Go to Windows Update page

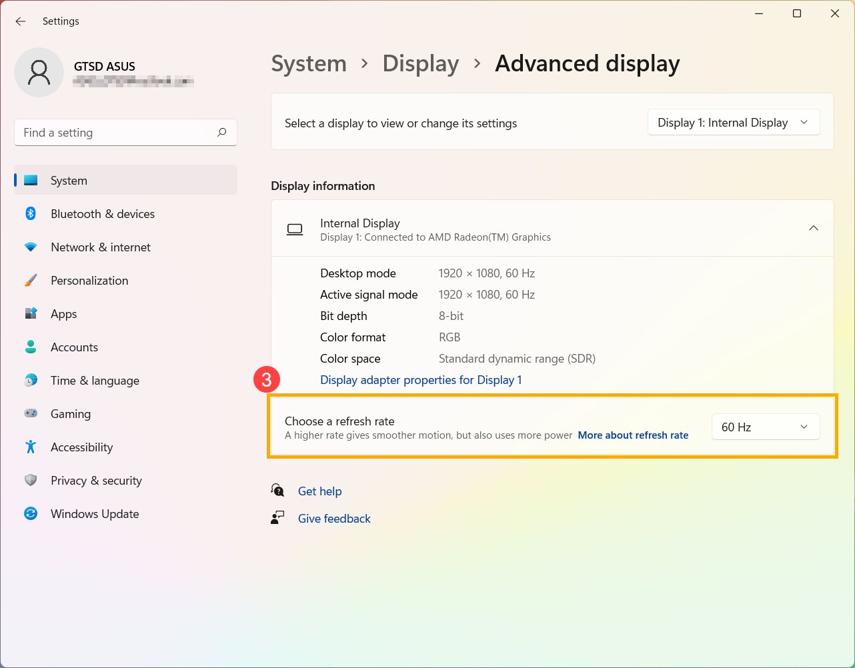pos(125,513)
